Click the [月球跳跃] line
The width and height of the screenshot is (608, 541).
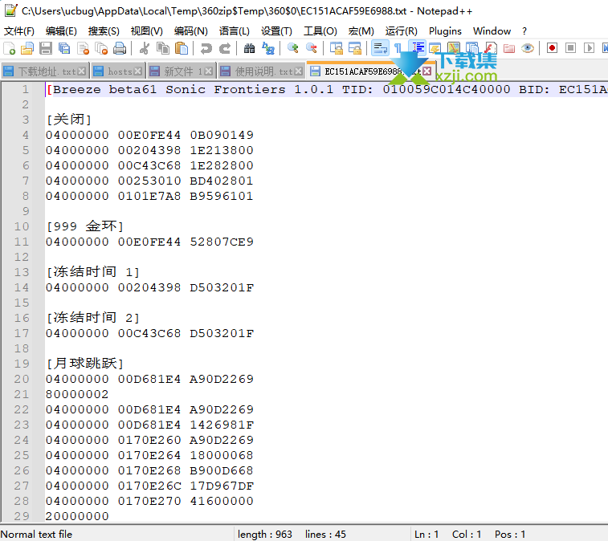pos(85,364)
